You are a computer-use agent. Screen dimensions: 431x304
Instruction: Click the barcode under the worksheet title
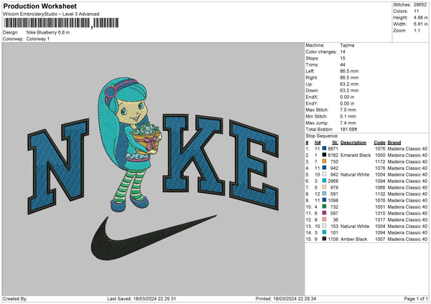[x=47, y=23]
